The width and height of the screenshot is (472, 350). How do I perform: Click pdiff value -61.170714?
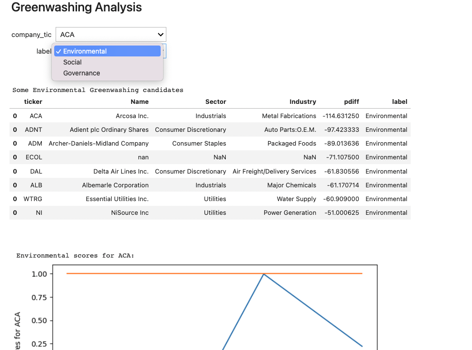pyautogui.click(x=343, y=185)
